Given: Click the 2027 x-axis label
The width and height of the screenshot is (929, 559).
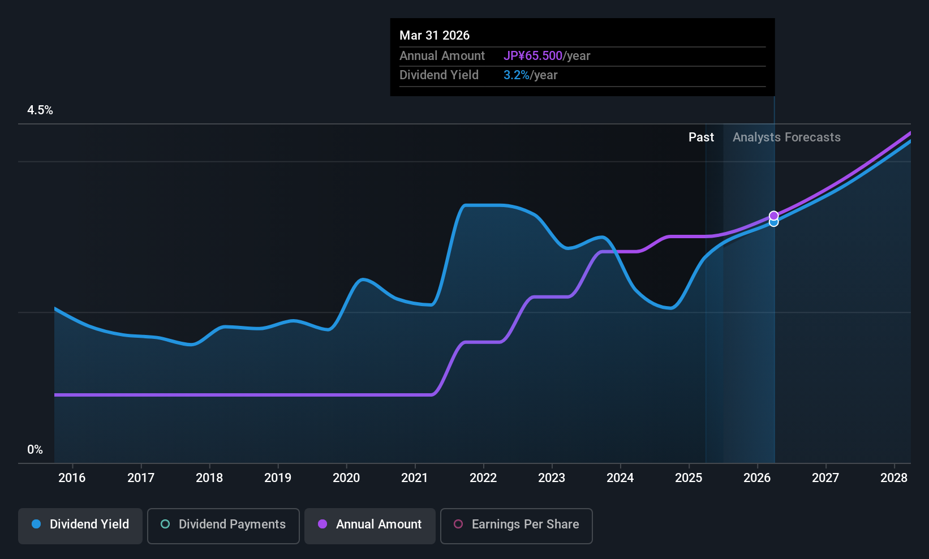Looking at the screenshot, I should click(x=825, y=478).
